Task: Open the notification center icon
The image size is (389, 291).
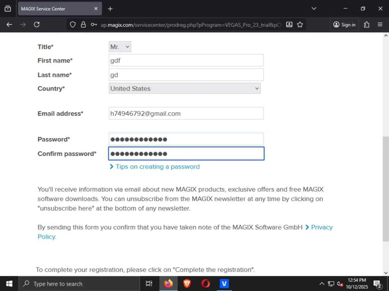Action: 377,284
